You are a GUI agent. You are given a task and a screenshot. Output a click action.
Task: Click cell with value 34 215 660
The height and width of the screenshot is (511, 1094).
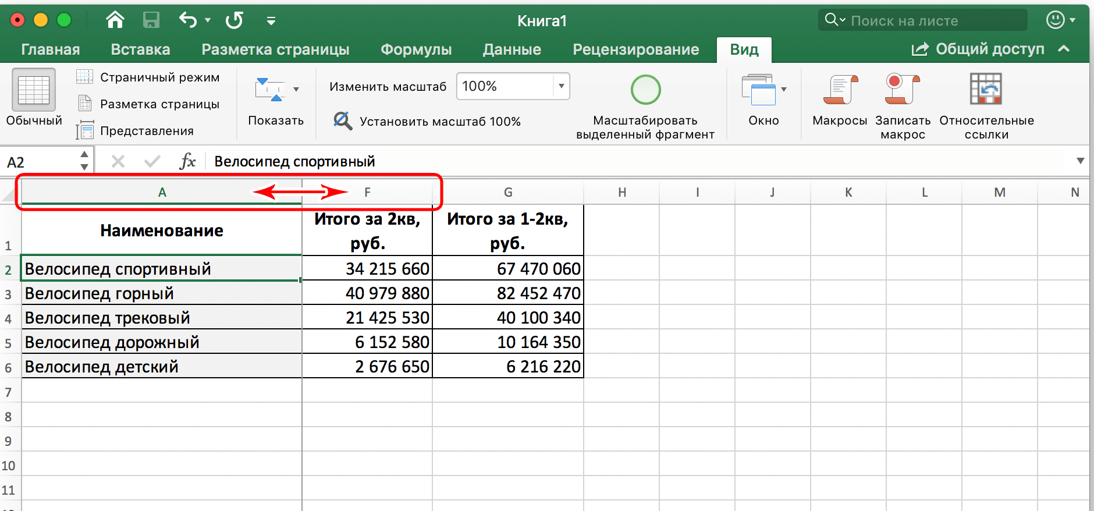367,268
